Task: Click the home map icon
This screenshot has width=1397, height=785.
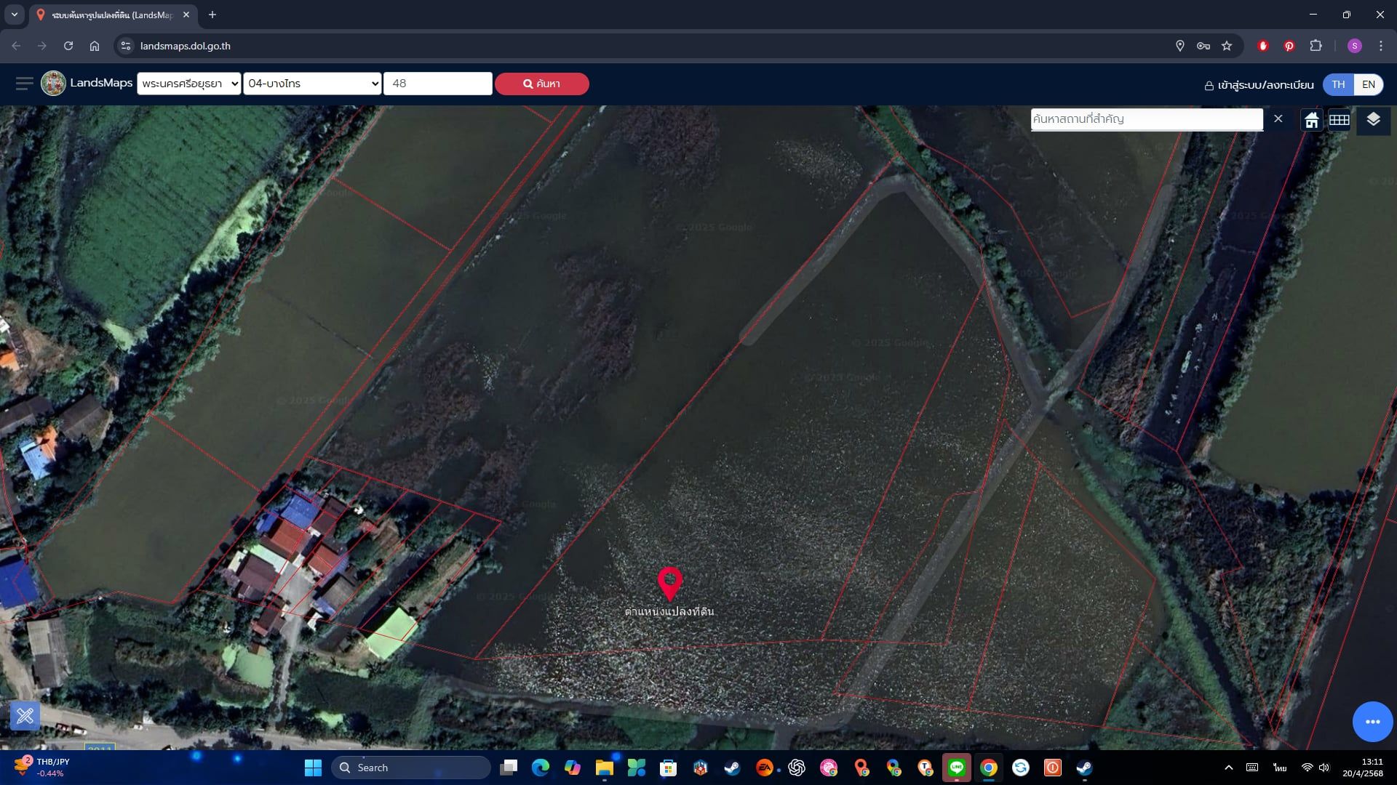Action: point(1311,120)
